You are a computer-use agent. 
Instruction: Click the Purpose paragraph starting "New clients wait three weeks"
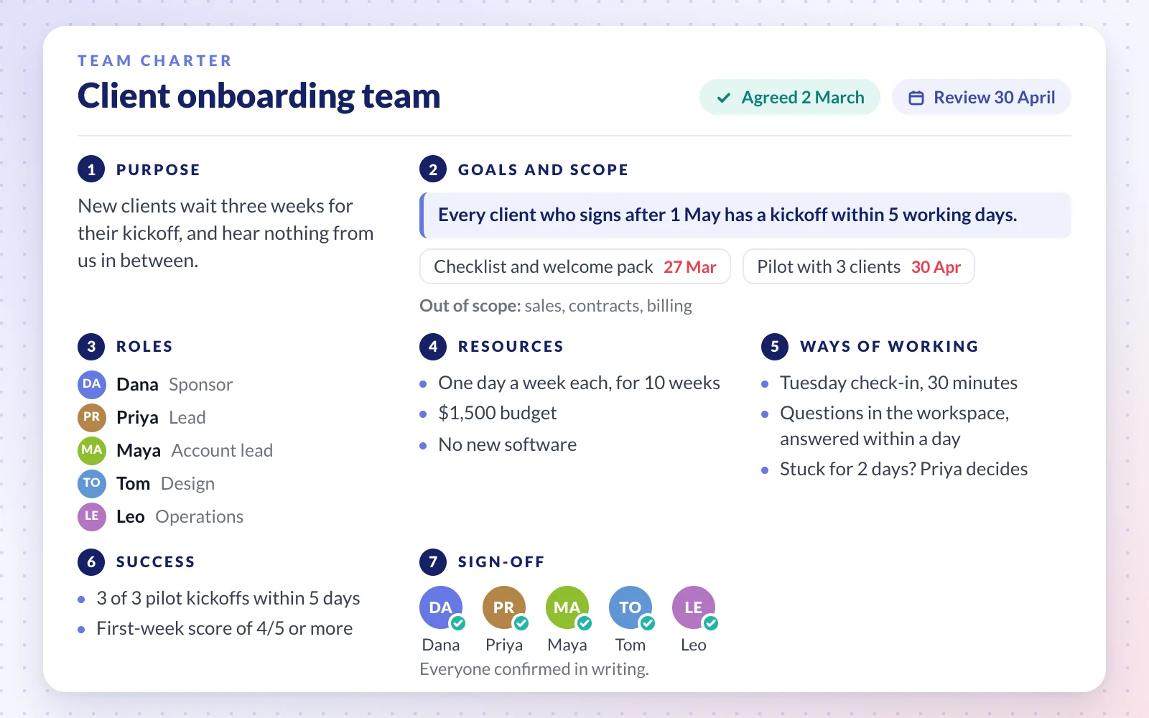coord(225,233)
